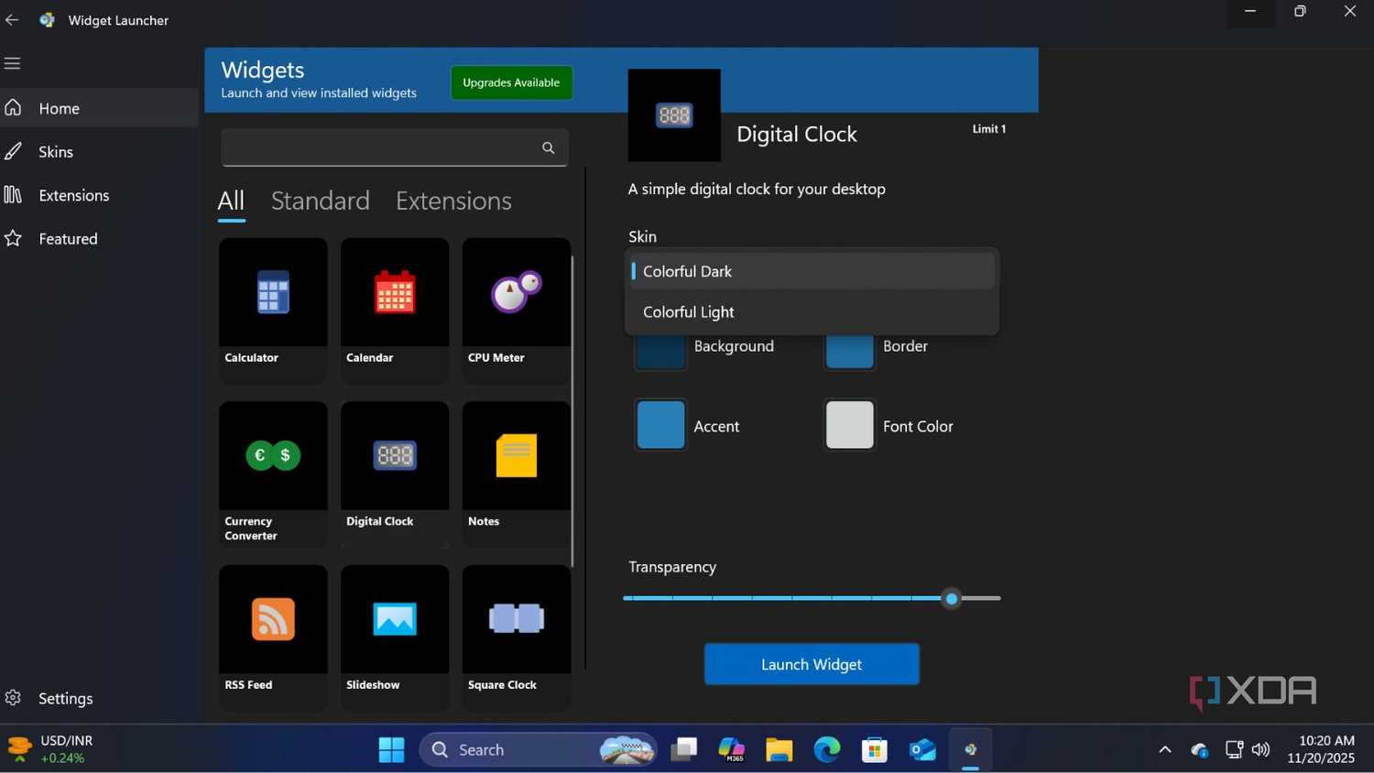The width and height of the screenshot is (1374, 773).
Task: Switch to the Extensions tab
Action: pyautogui.click(x=453, y=201)
